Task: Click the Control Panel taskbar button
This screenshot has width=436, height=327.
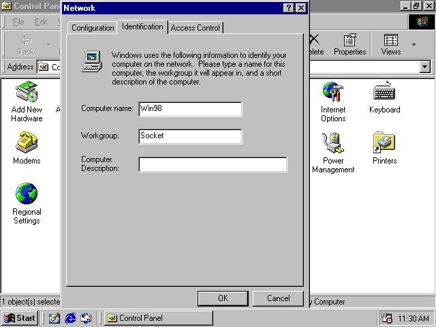Action: (159, 318)
